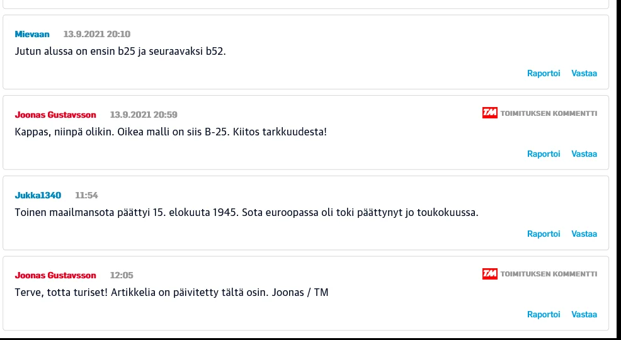The width and height of the screenshot is (621, 340).
Task: Click the TM logo on the 20:59 comment
Action: click(489, 113)
